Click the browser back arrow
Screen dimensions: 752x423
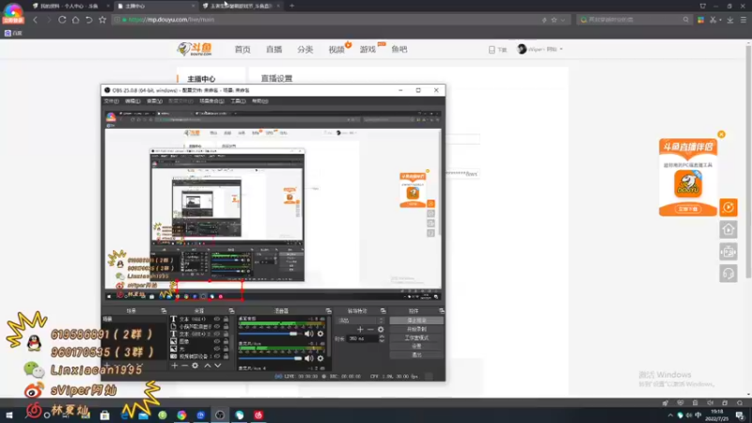point(35,20)
